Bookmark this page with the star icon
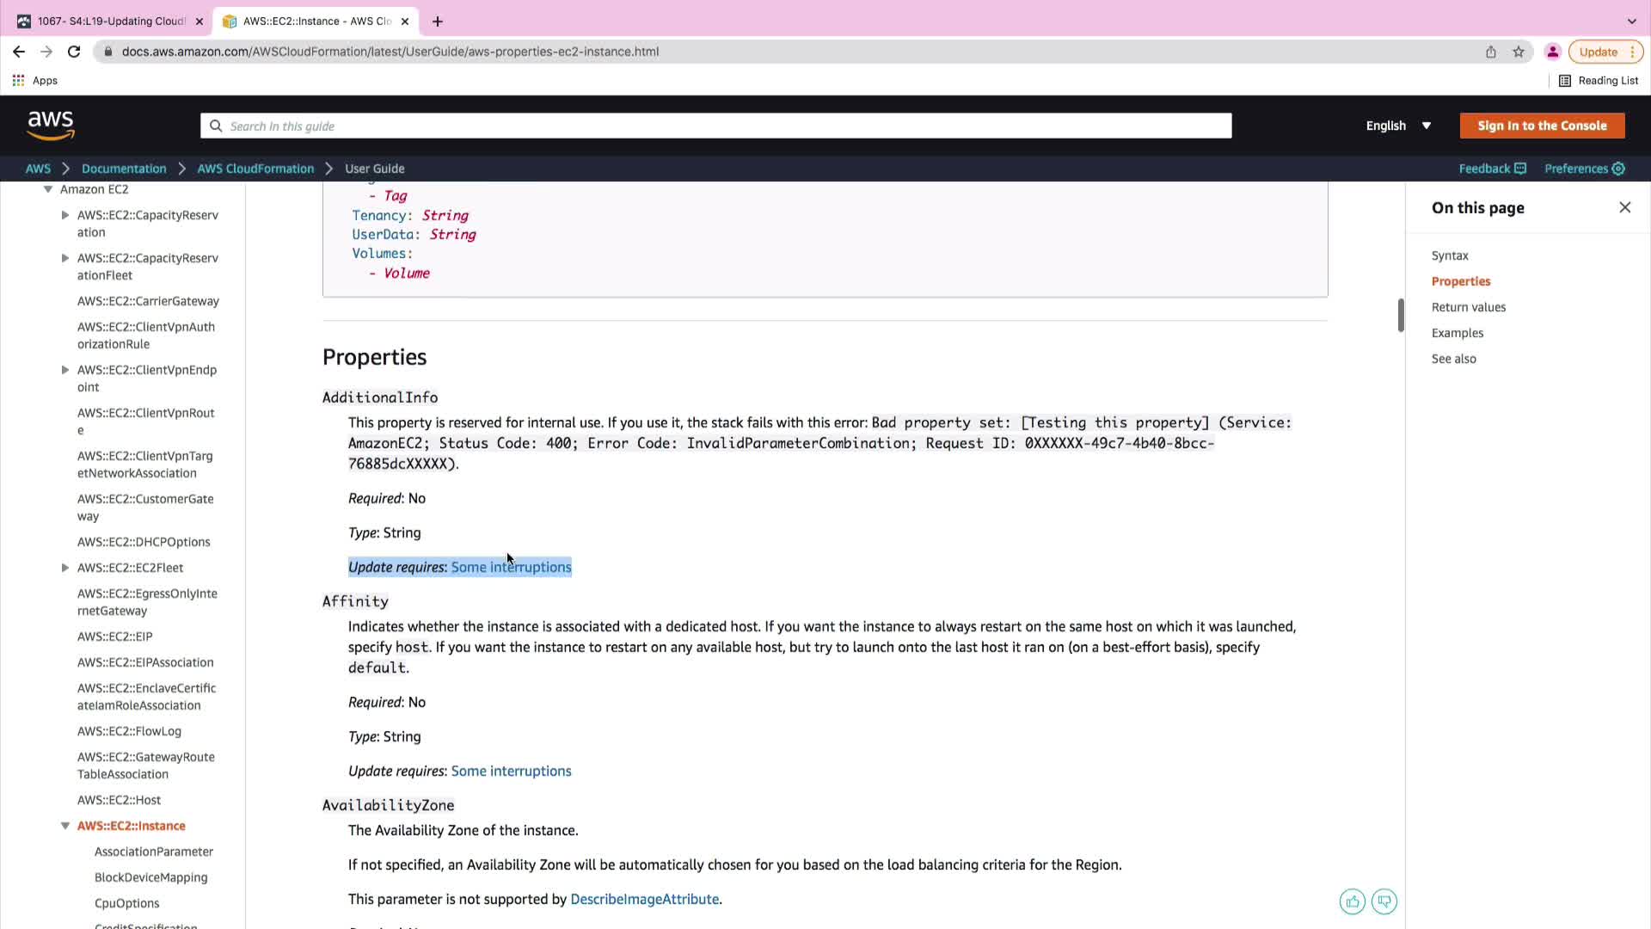The image size is (1651, 929). point(1519,52)
